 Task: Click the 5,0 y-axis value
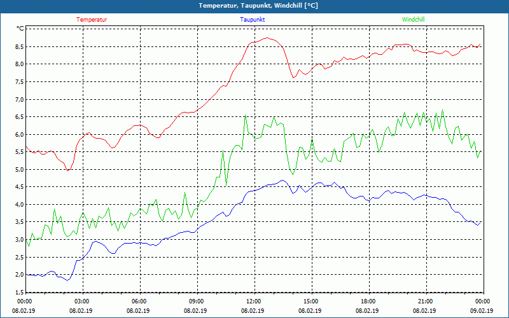click(20, 169)
